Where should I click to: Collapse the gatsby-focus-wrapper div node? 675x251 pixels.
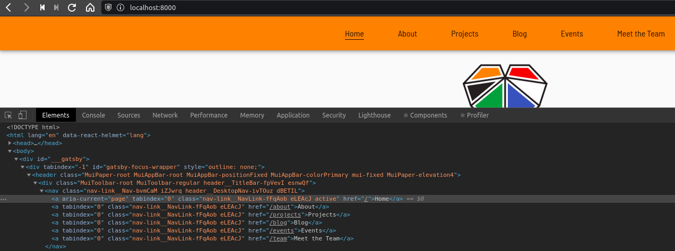22,167
